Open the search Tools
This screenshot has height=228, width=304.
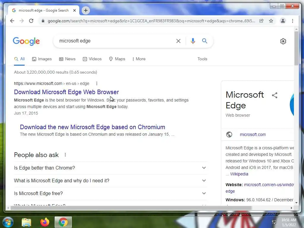(x=202, y=59)
